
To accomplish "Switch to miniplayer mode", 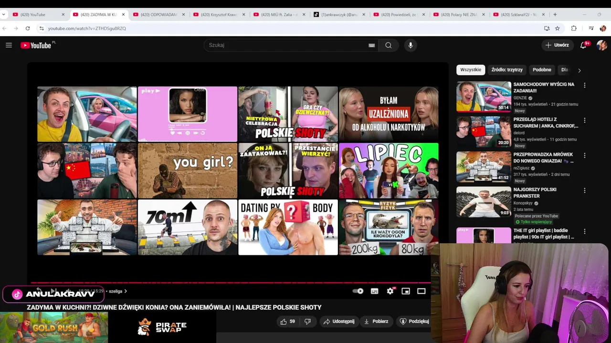I will coord(406,291).
